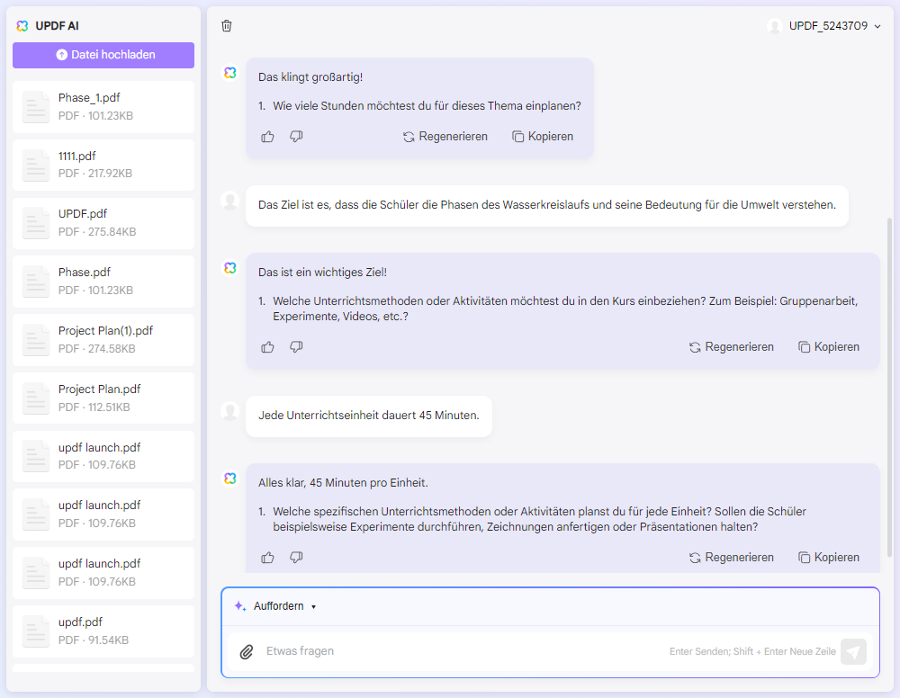Click the Project Plan(1).pdf document icon
Screen dimensions: 900x698
(36, 340)
